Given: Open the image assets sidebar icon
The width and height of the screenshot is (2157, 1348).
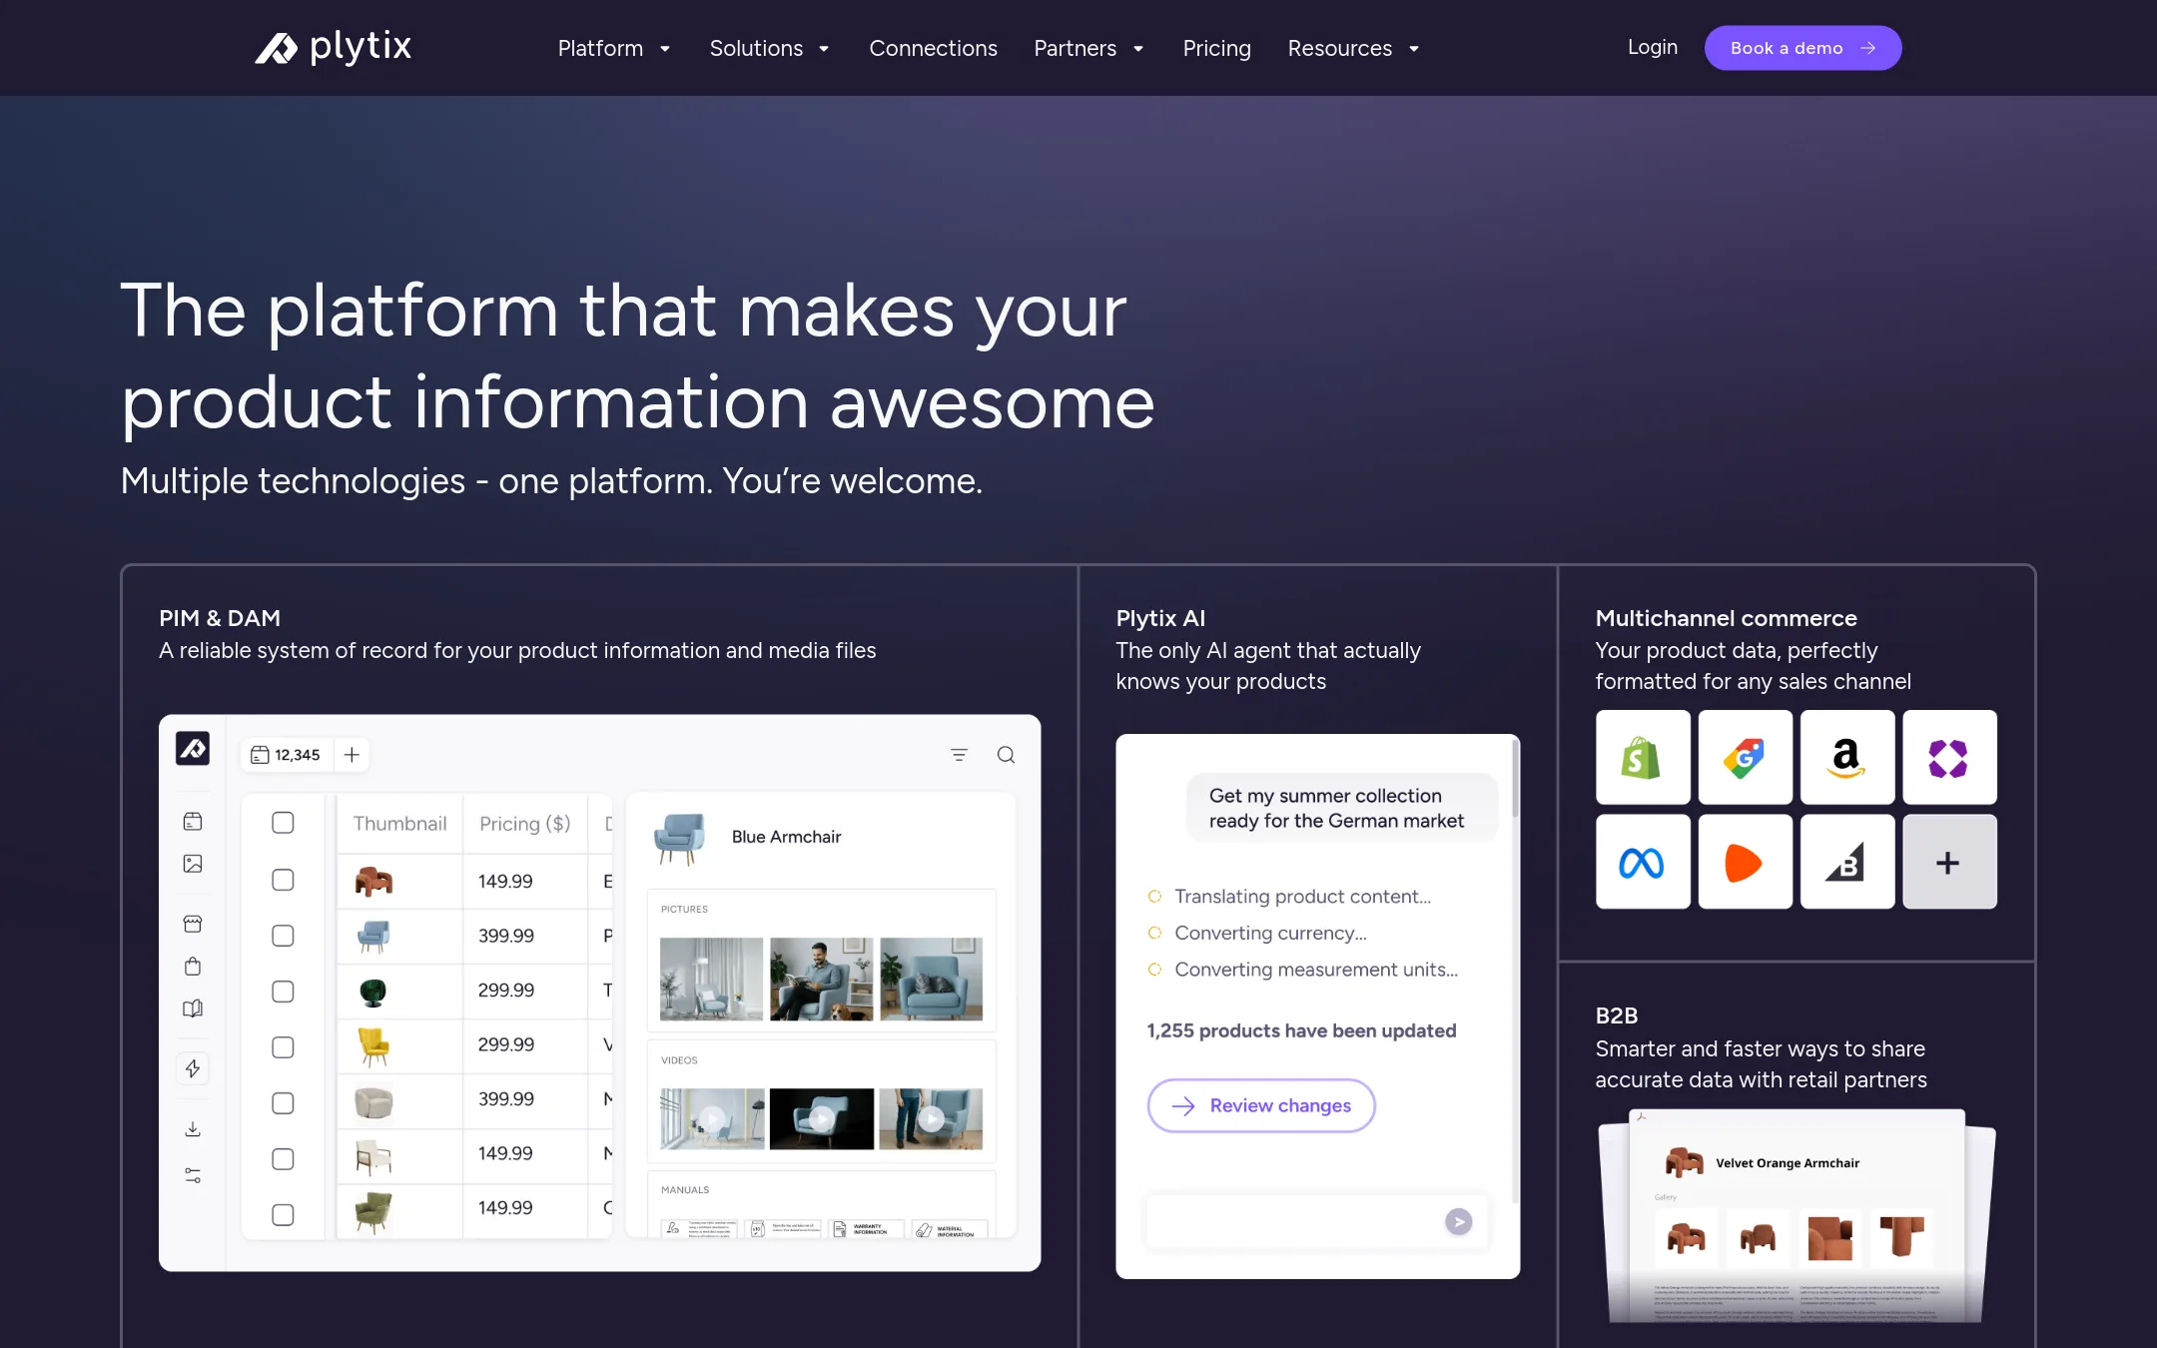Looking at the screenshot, I should (193, 864).
